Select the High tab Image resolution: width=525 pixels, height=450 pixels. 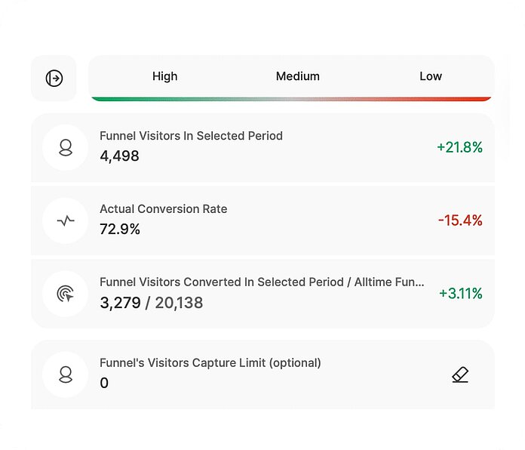pyautogui.click(x=164, y=76)
